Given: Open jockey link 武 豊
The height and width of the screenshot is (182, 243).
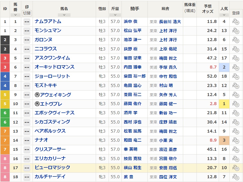Looking at the screenshot, I should point(129,177).
